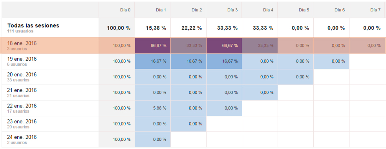Select the 21 ene. 2016 cohort row
This screenshot has width=386, height=149.
pyautogui.click(x=193, y=93)
